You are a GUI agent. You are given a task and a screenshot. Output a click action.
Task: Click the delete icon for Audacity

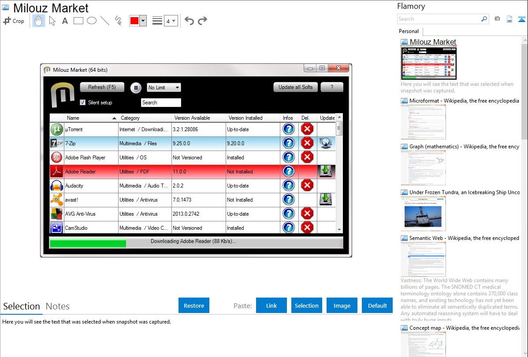pyautogui.click(x=307, y=185)
